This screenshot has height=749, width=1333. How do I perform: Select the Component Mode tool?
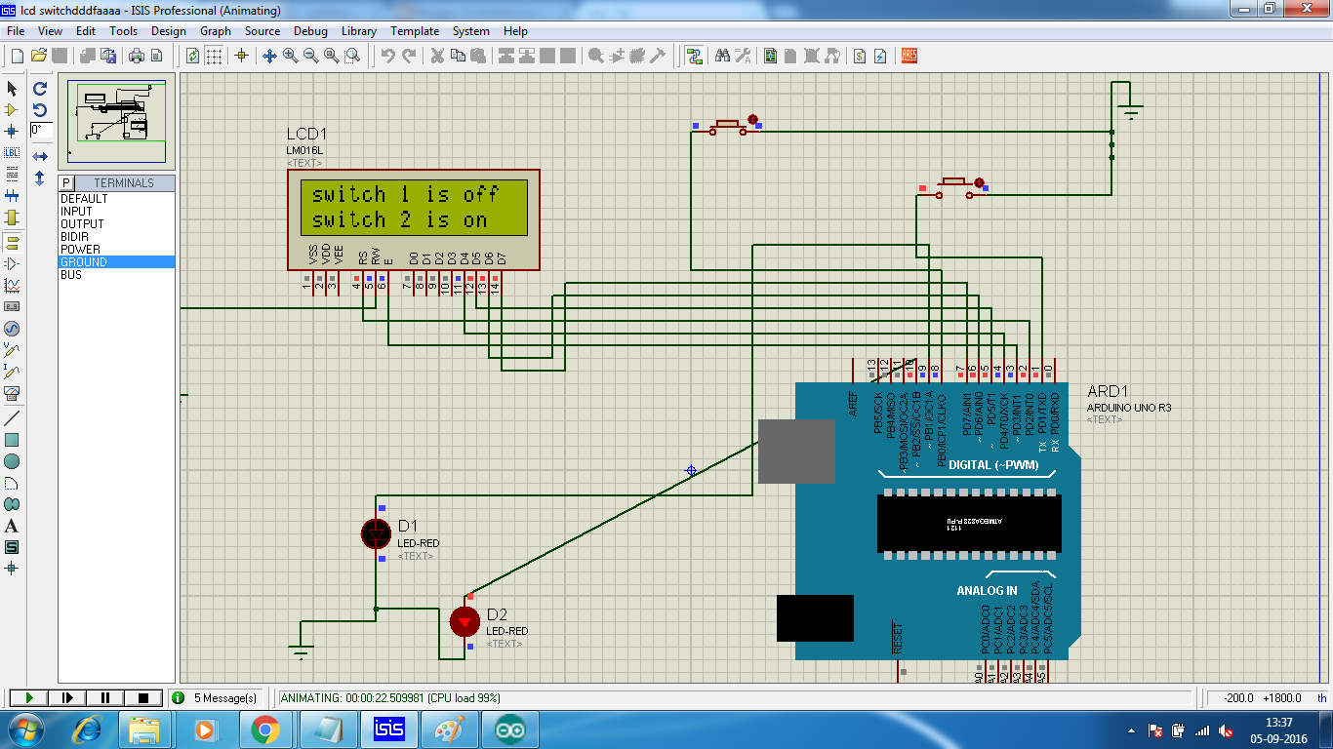tap(12, 109)
